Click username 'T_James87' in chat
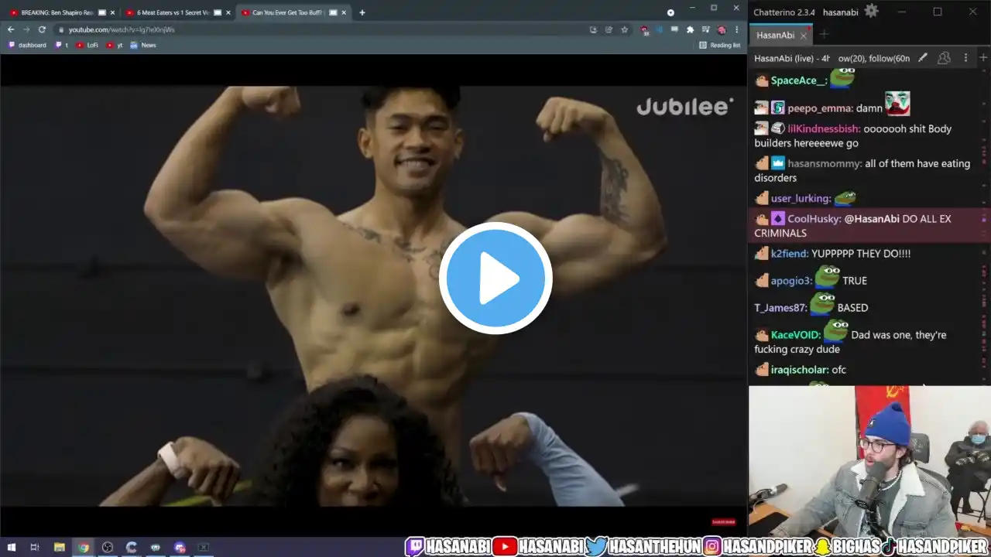991x557 pixels. 780,308
